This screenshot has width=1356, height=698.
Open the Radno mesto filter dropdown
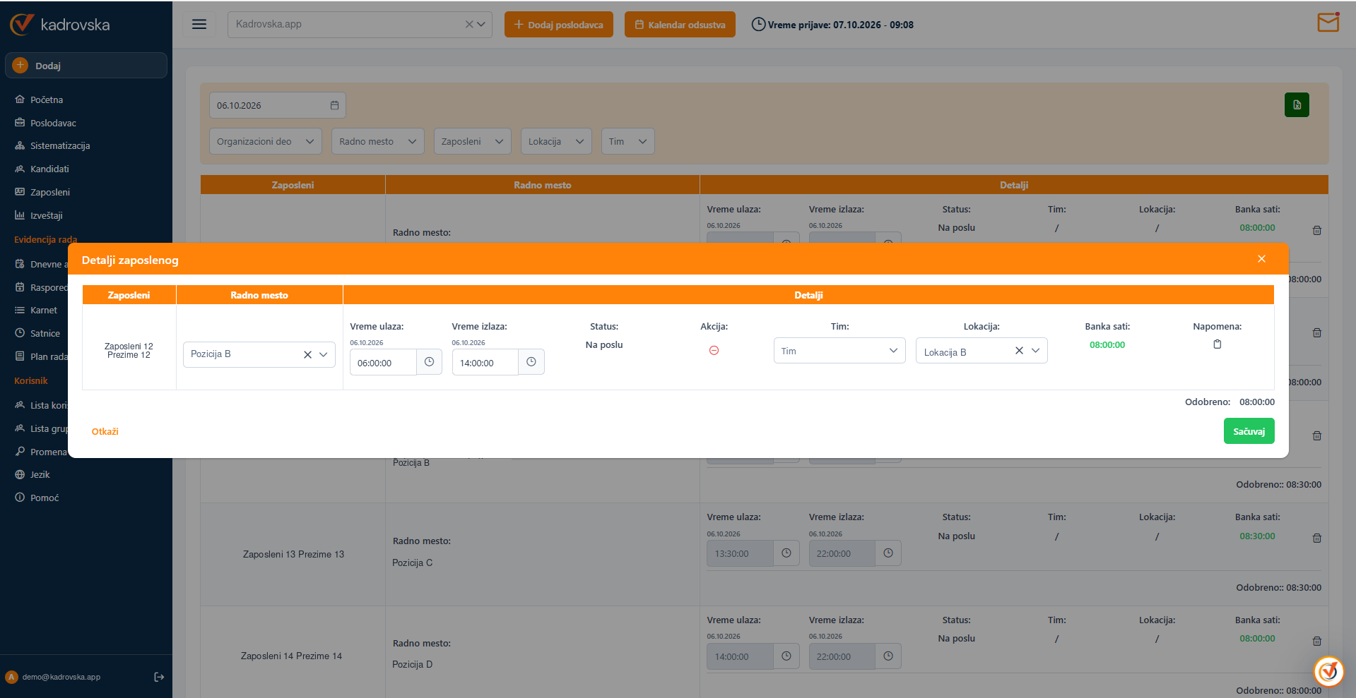[x=378, y=141]
